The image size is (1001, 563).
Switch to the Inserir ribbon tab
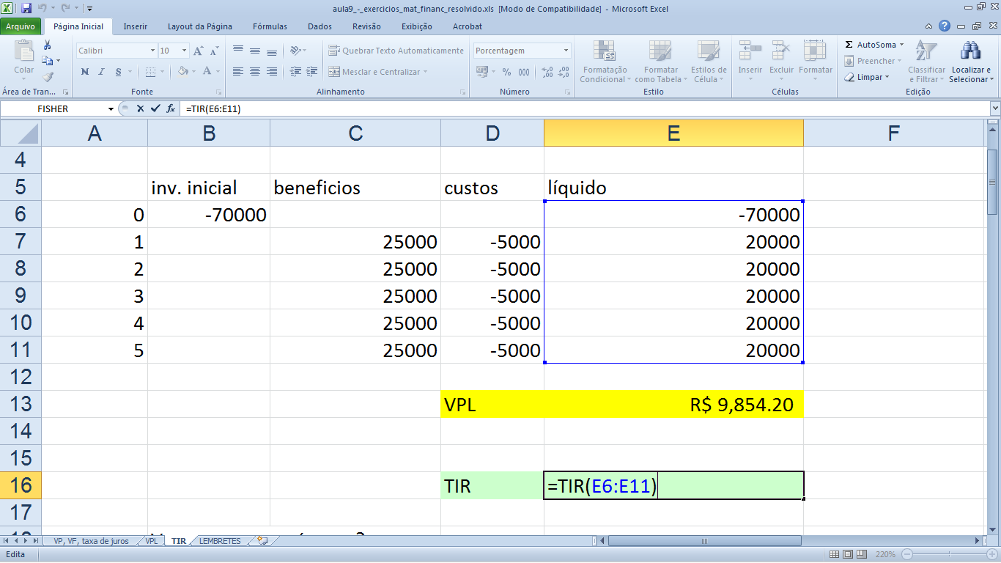135,26
